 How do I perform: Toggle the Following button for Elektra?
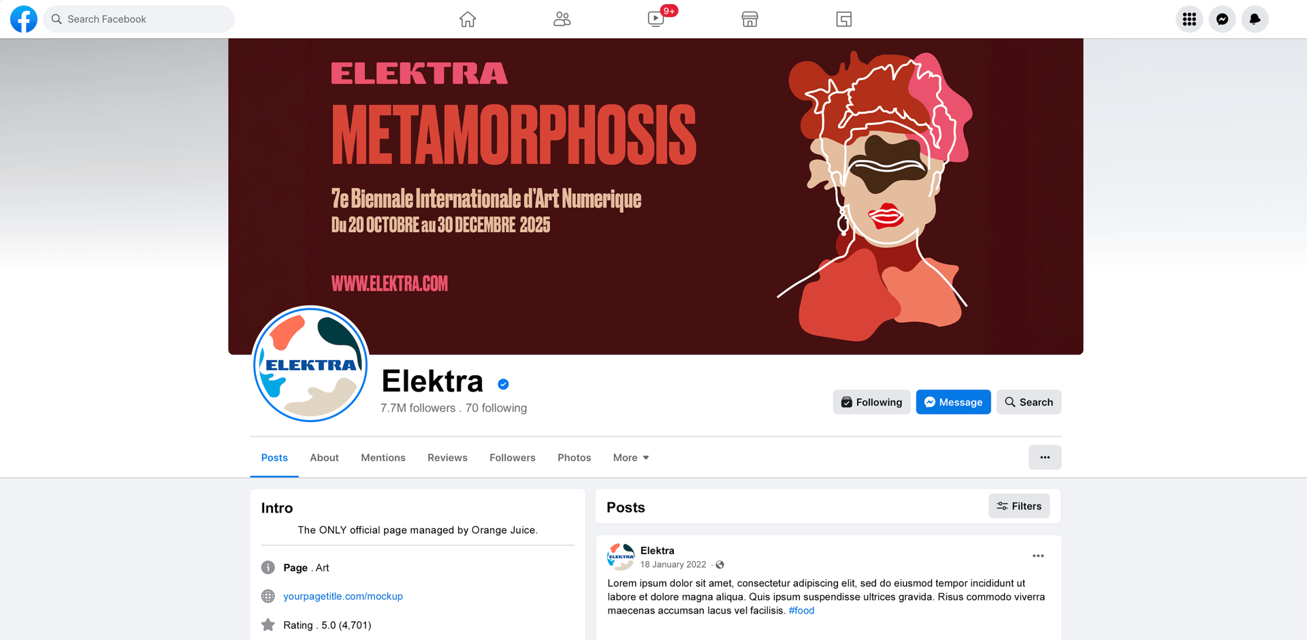871,402
